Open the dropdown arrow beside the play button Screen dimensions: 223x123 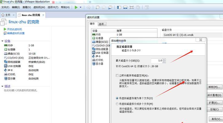click(80, 7)
